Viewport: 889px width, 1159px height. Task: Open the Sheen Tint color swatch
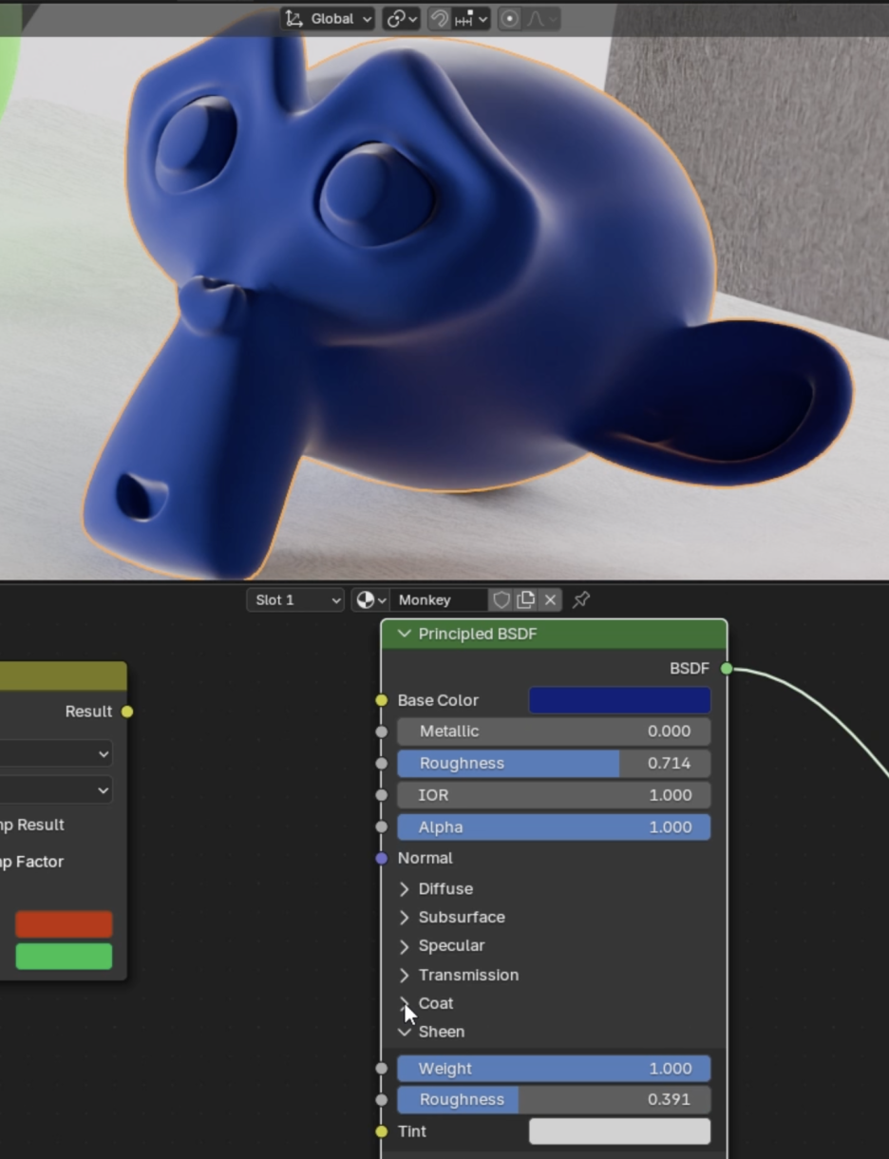(619, 1131)
